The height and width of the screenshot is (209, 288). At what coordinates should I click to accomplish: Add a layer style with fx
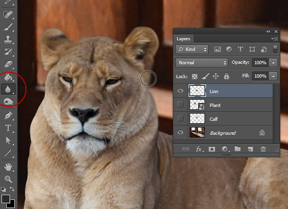point(200,149)
